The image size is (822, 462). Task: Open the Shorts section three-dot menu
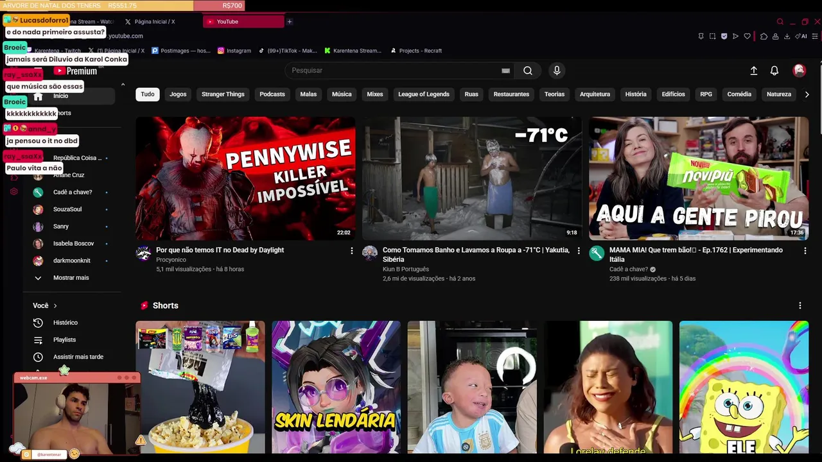coord(800,306)
